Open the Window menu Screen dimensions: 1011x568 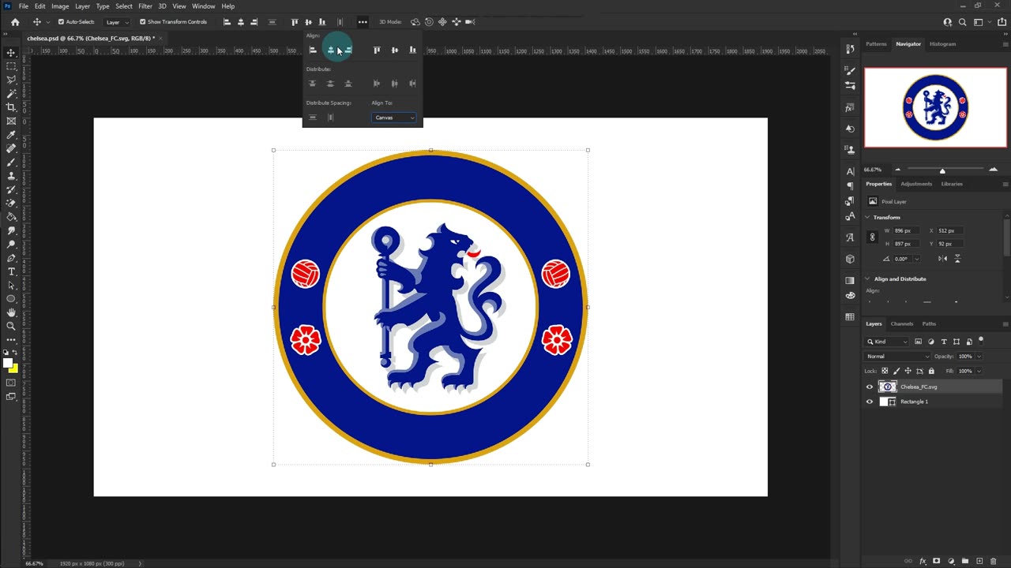coord(204,6)
